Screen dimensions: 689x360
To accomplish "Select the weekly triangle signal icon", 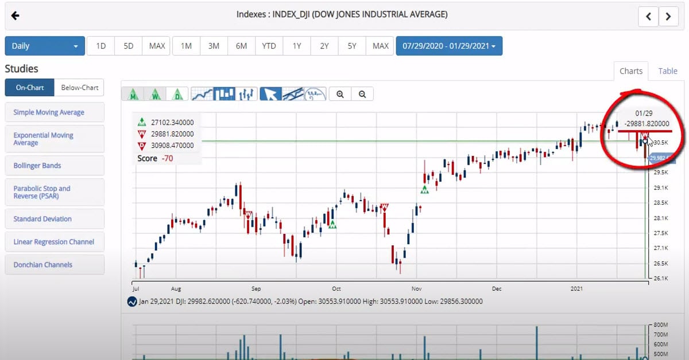I will 156,94.
